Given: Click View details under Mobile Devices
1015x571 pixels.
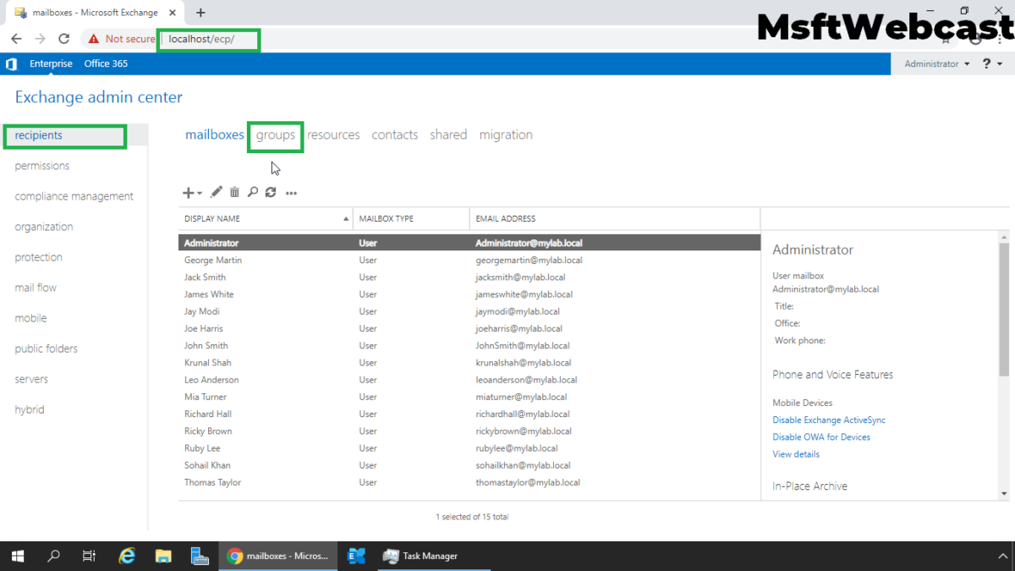Looking at the screenshot, I should 795,453.
